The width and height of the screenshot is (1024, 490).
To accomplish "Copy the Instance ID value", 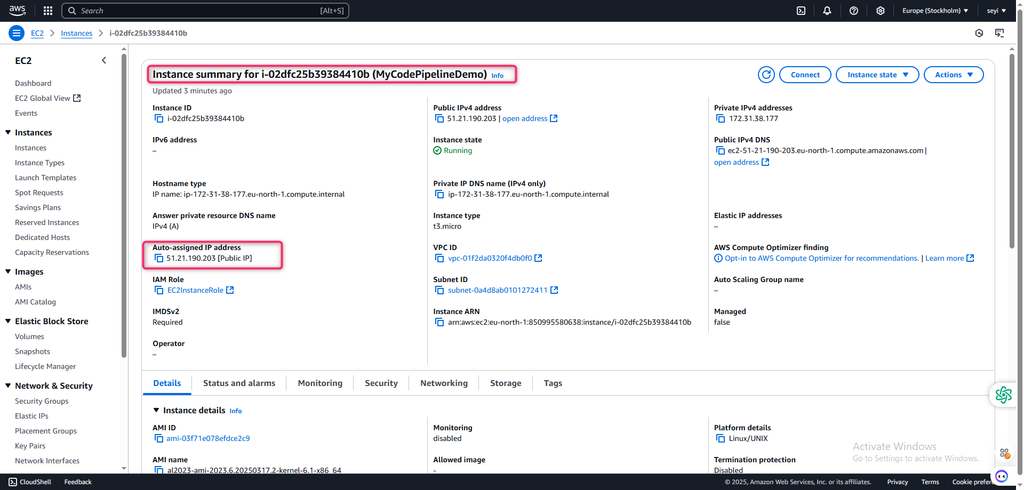I will [x=159, y=118].
